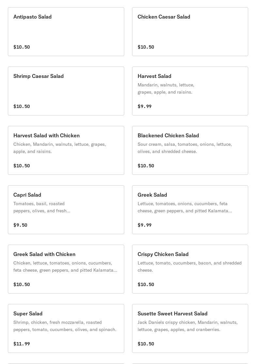
Task: Select the Crispy Chicken Salad card
Action: pos(190,269)
